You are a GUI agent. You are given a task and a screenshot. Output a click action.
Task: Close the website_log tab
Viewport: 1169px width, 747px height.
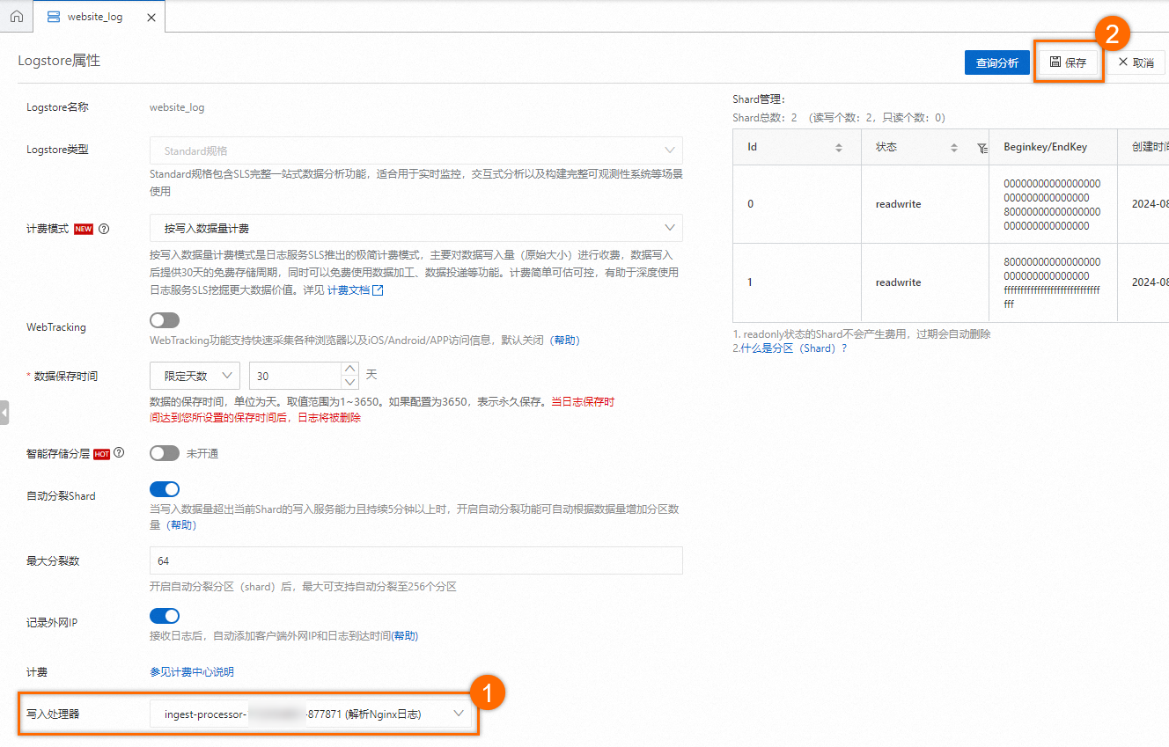pos(151,17)
